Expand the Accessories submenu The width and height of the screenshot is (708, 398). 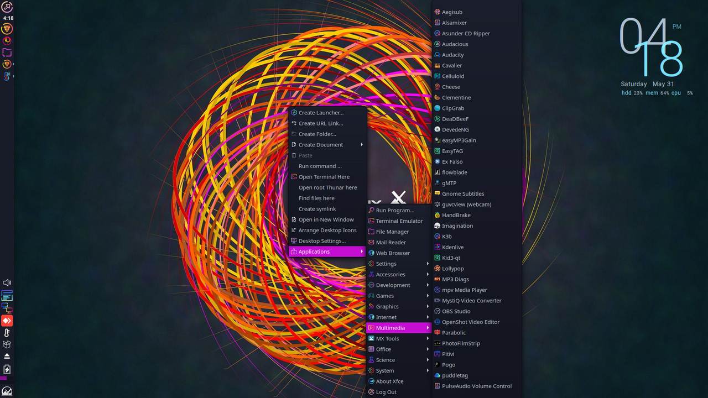pyautogui.click(x=398, y=274)
